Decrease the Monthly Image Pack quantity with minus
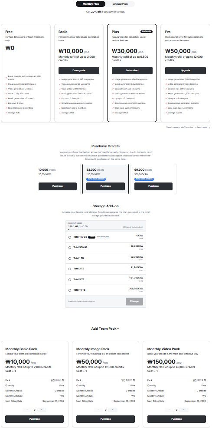Image resolution: width=212 pixels, height=428 pixels. [x=98, y=410]
